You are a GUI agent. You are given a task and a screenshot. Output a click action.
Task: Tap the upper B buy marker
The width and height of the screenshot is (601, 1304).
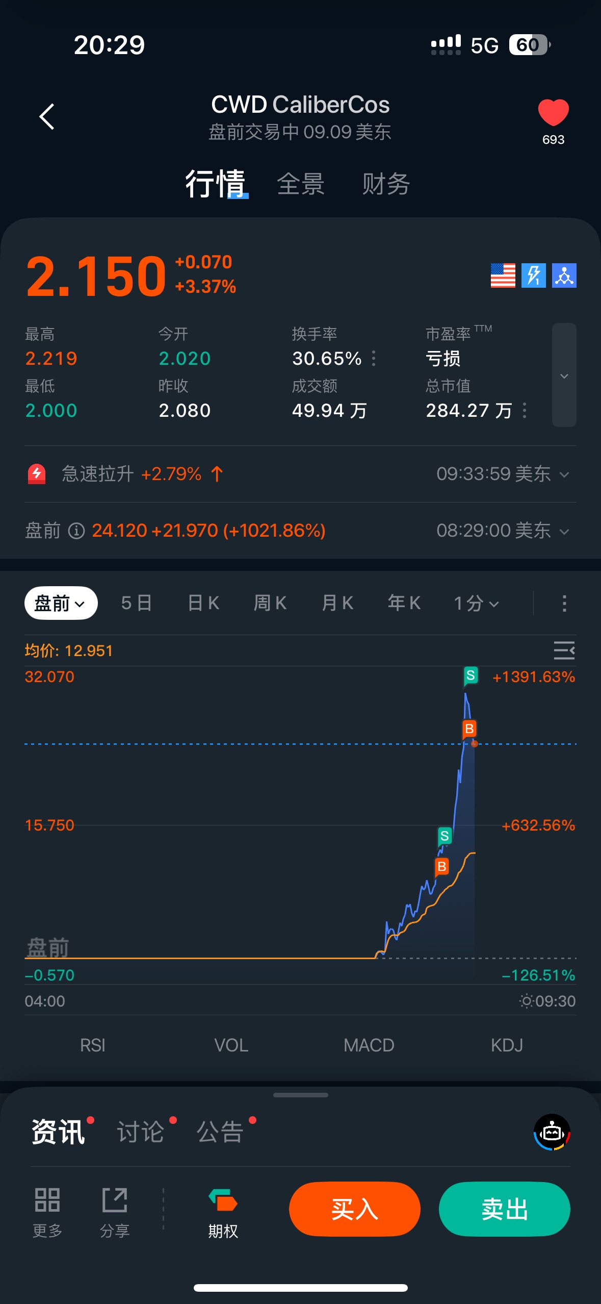point(469,729)
